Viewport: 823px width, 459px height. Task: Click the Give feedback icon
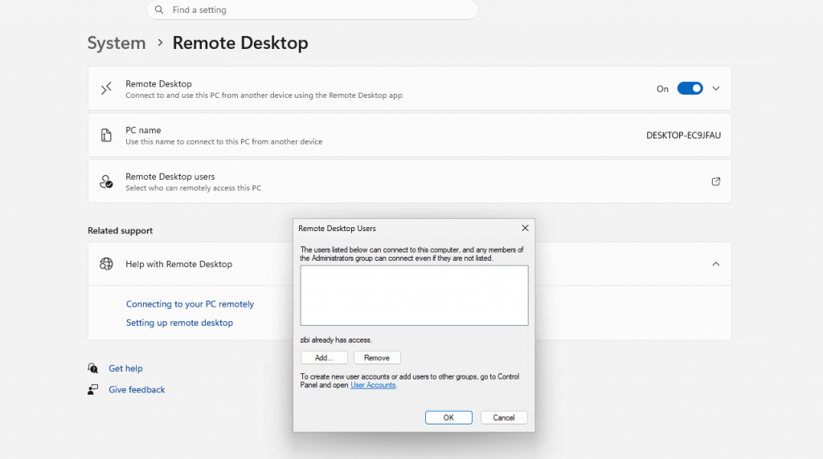[x=93, y=389]
